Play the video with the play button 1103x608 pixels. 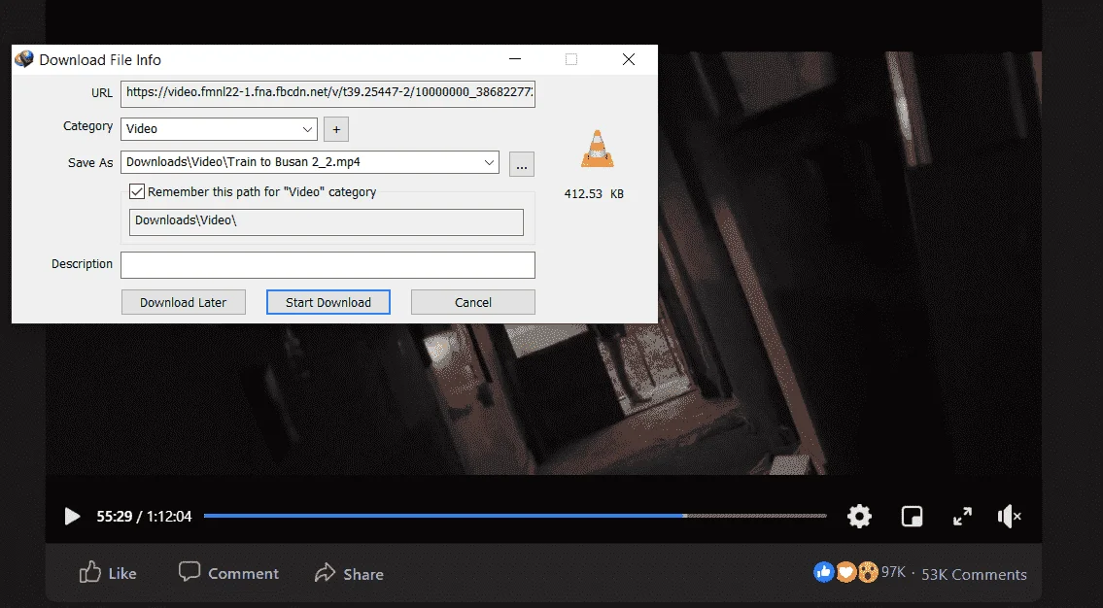pos(72,517)
